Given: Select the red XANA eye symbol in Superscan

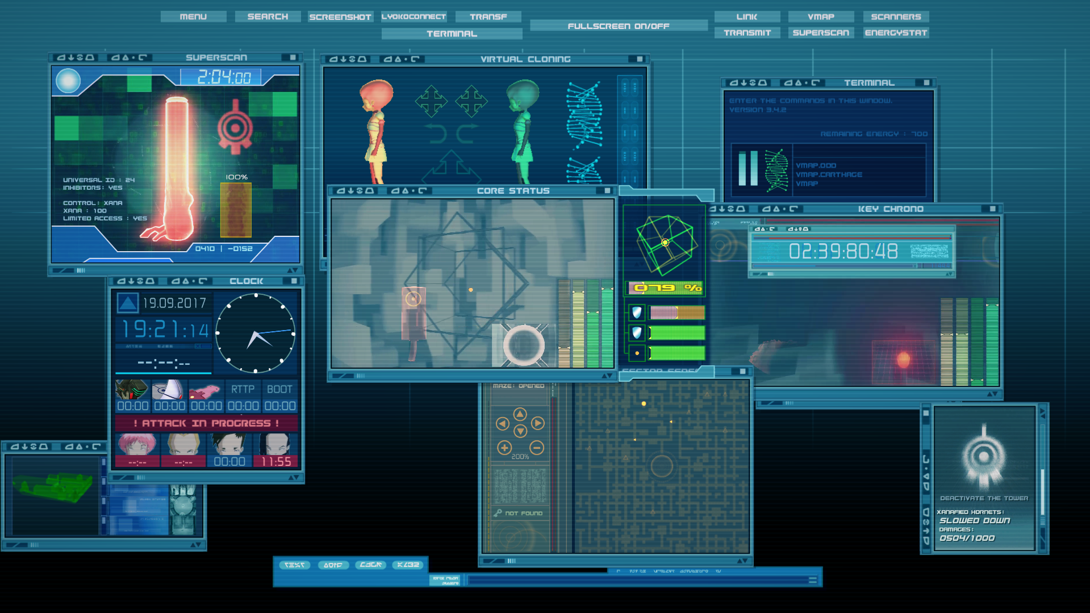Looking at the screenshot, I should tap(235, 127).
